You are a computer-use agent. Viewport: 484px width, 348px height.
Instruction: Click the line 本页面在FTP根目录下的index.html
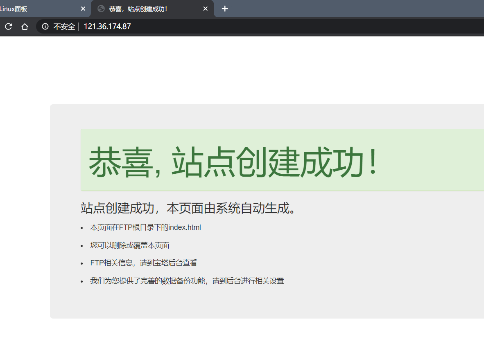click(145, 227)
